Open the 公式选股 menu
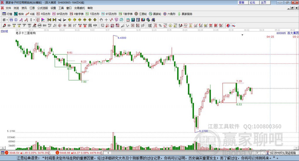Viewport: 299px width, 161px height. 43,8
